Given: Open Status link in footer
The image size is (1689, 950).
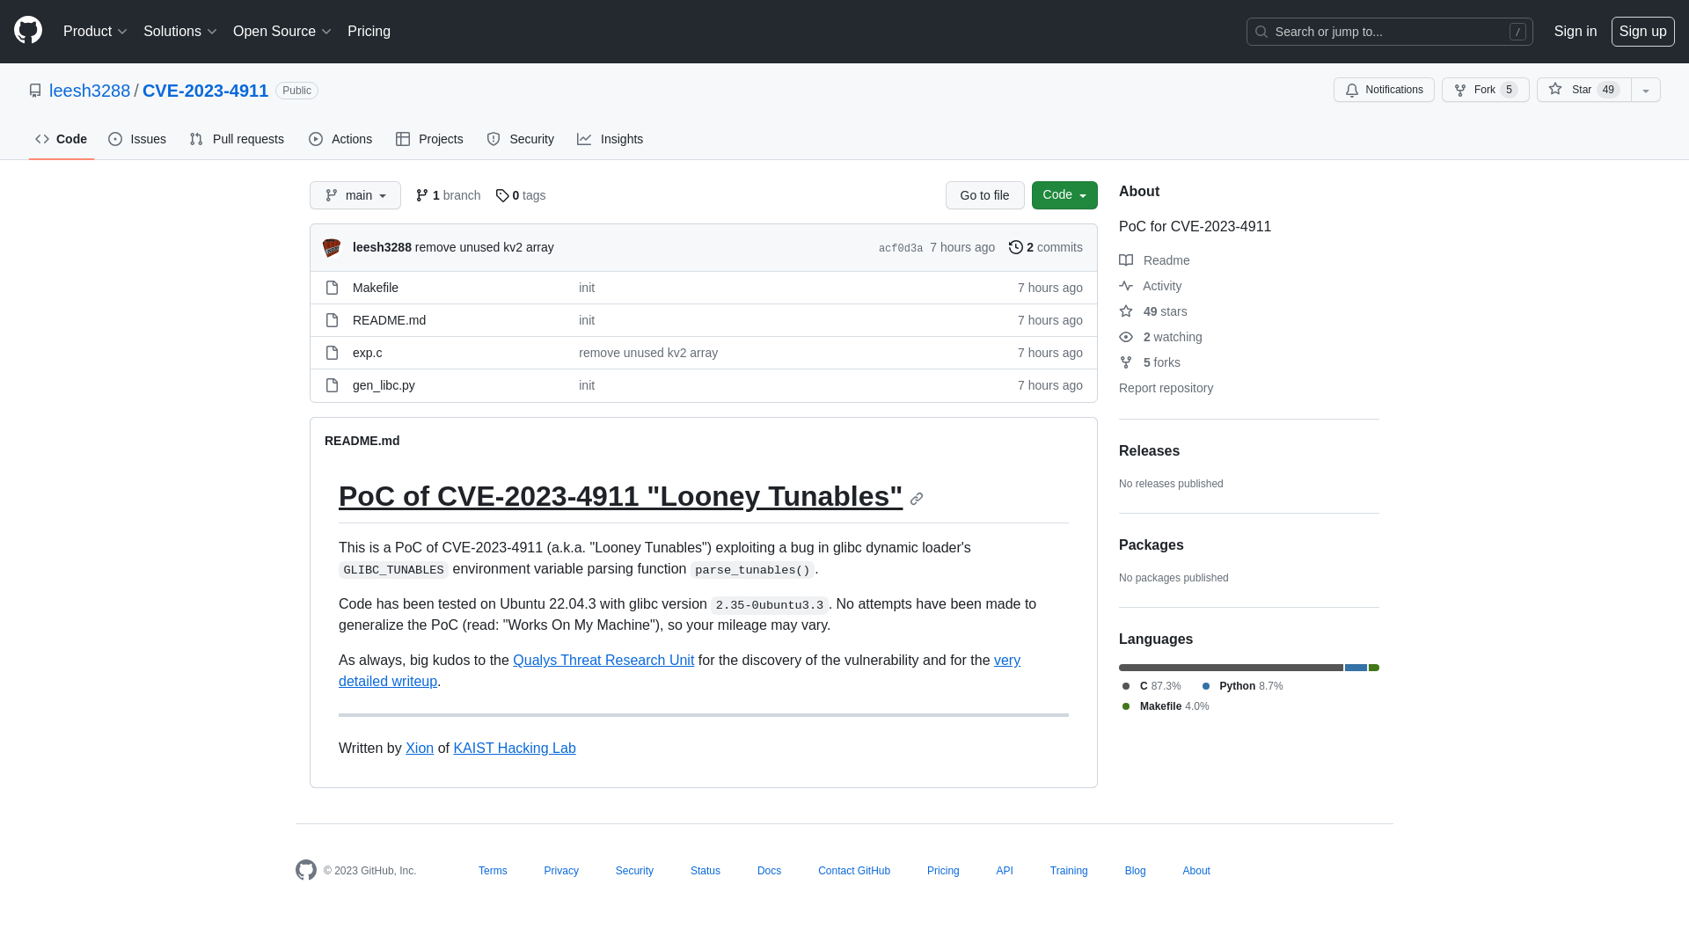Looking at the screenshot, I should (x=706, y=871).
